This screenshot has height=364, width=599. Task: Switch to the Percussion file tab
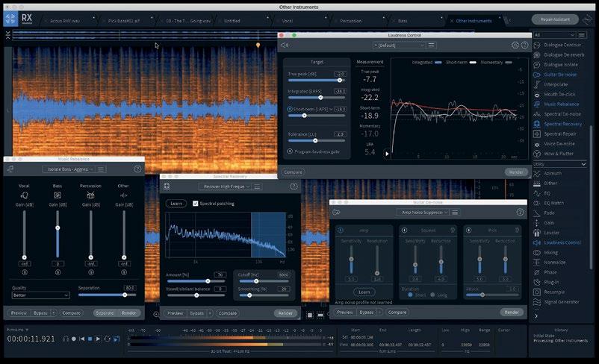pyautogui.click(x=351, y=21)
